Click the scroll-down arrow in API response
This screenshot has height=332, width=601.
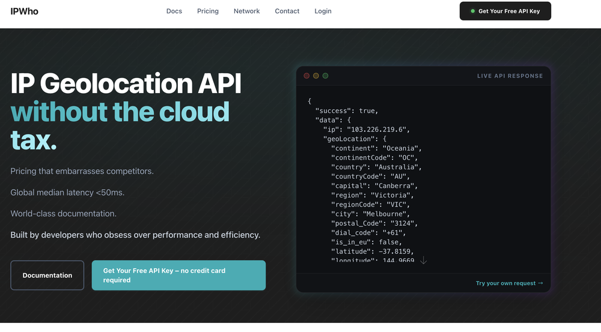tap(423, 261)
